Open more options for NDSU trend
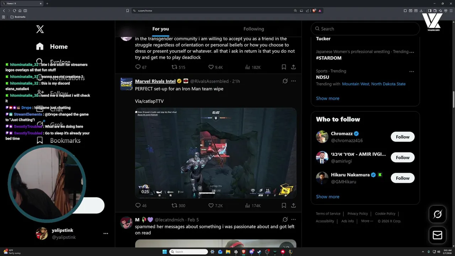Viewport: 455px width, 256px height. point(412,71)
